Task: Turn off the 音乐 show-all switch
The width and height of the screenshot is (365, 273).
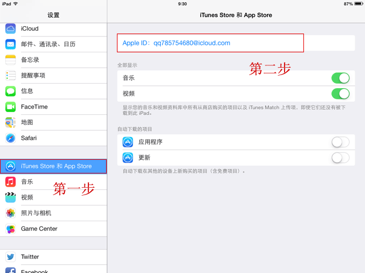Action: [x=340, y=78]
